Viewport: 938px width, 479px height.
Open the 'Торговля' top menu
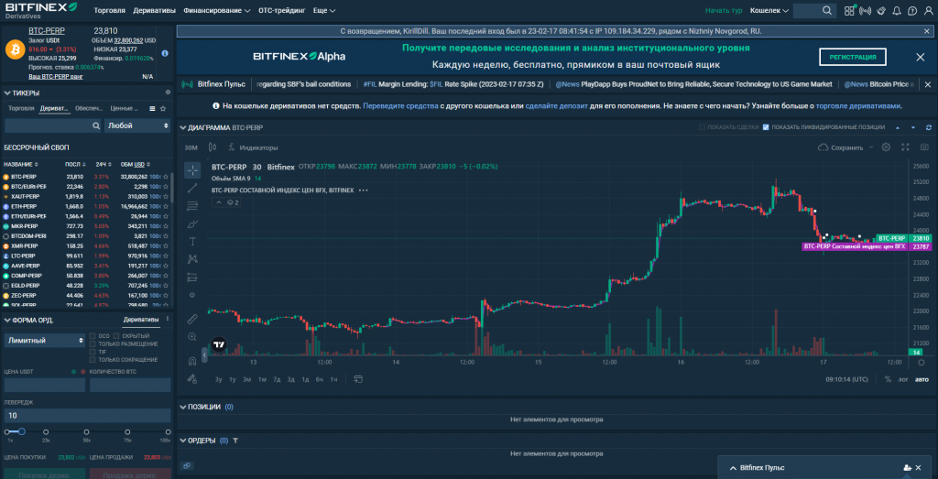(110, 11)
